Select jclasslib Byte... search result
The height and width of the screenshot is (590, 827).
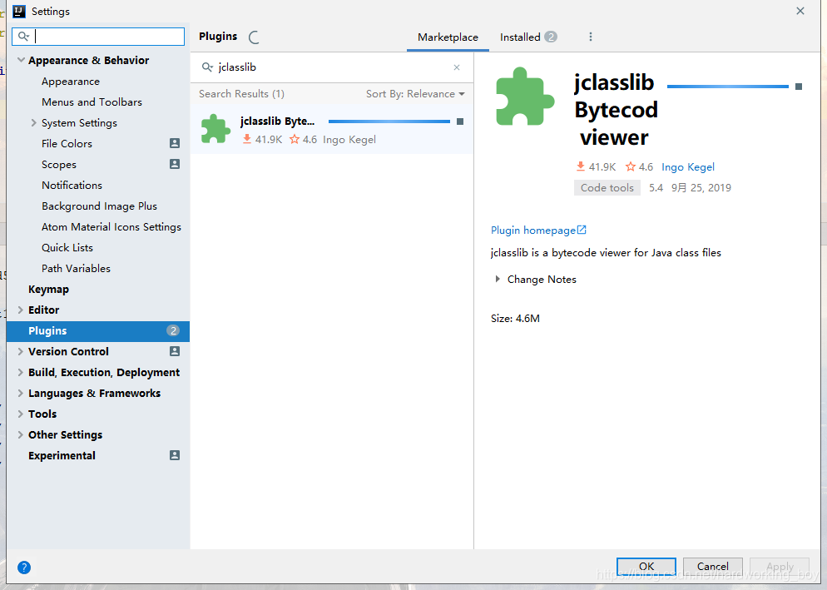[x=332, y=129]
